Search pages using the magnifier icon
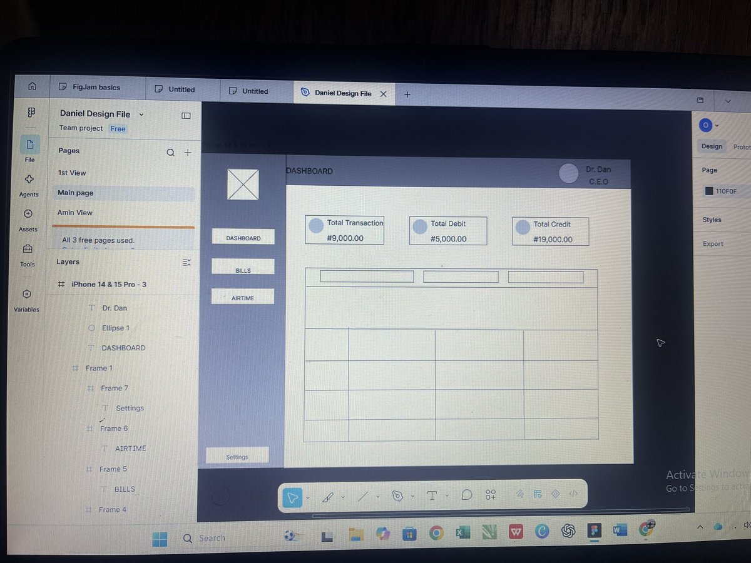This screenshot has width=751, height=563. pyautogui.click(x=170, y=152)
